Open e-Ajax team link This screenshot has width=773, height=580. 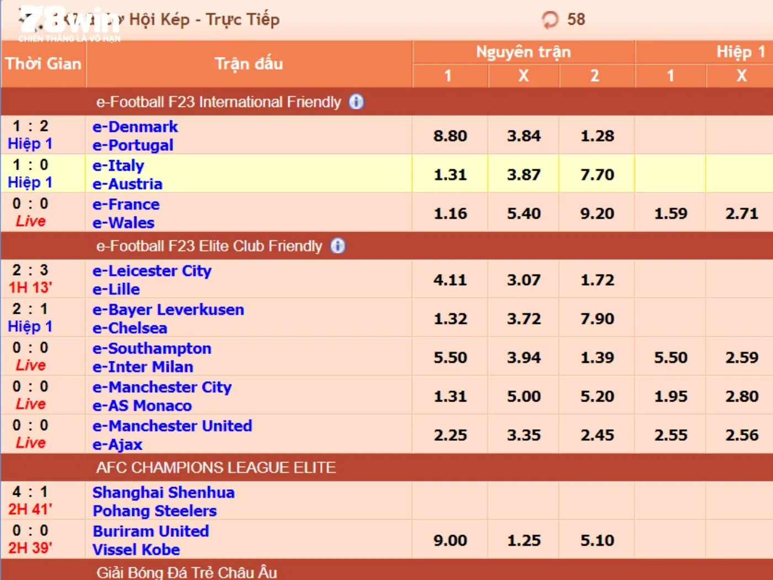118,445
